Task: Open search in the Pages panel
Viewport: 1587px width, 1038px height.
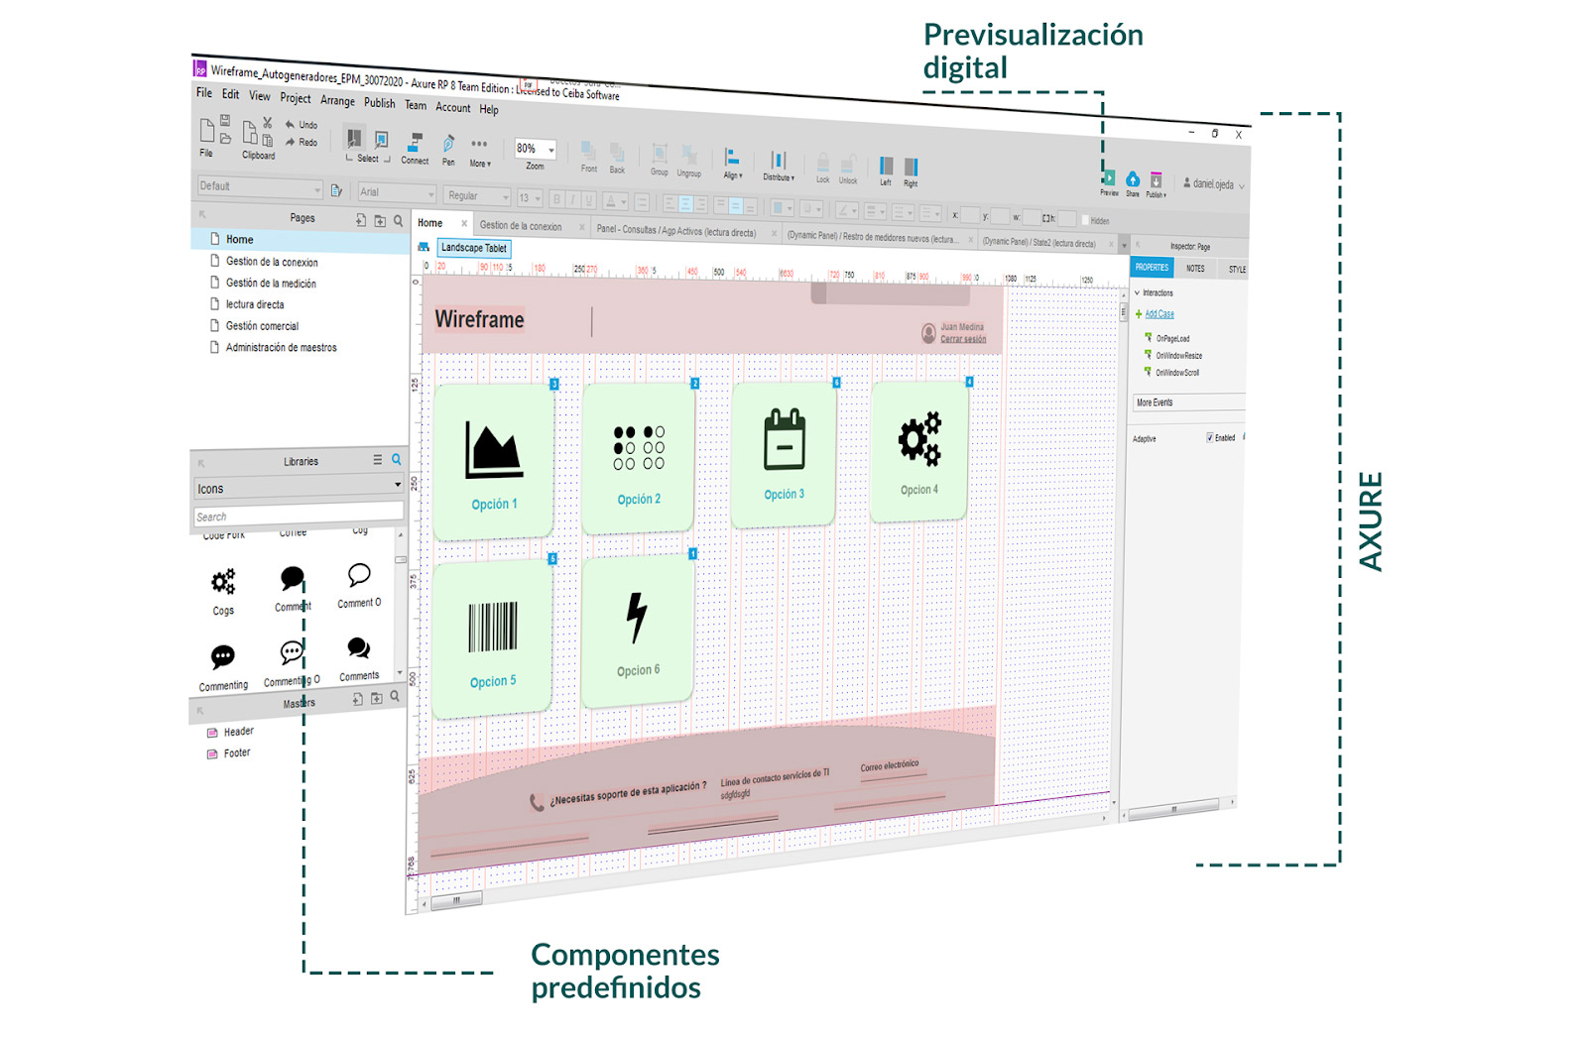Action: [x=398, y=221]
